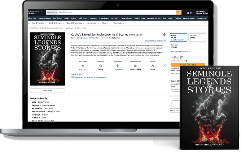241x152 pixels.
Task: Click the report issue speech-bubble icon
Action: (x=72, y=78)
